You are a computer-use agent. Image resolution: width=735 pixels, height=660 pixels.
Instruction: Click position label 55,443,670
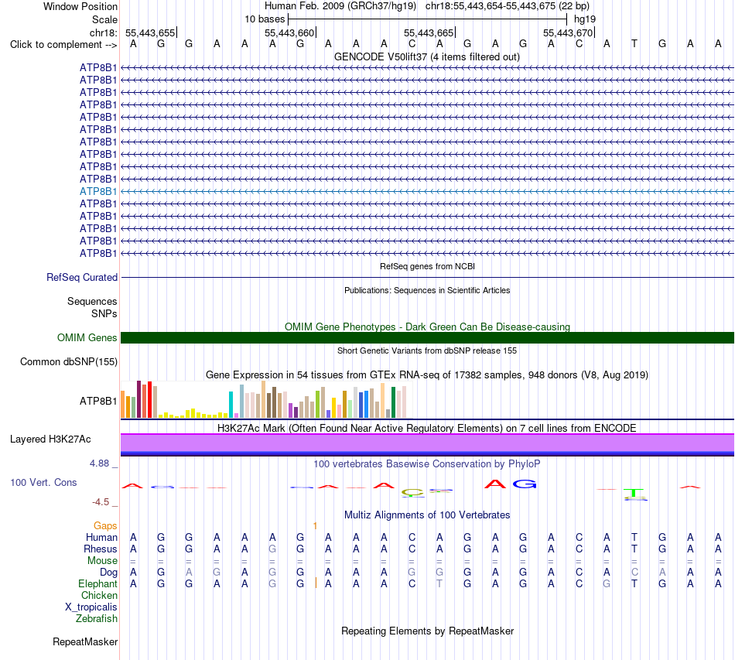click(568, 32)
